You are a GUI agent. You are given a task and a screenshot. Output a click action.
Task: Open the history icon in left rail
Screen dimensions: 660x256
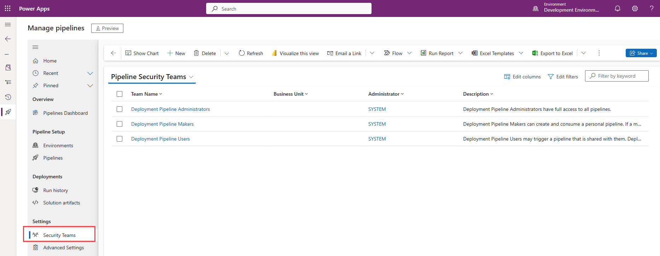pos(8,97)
